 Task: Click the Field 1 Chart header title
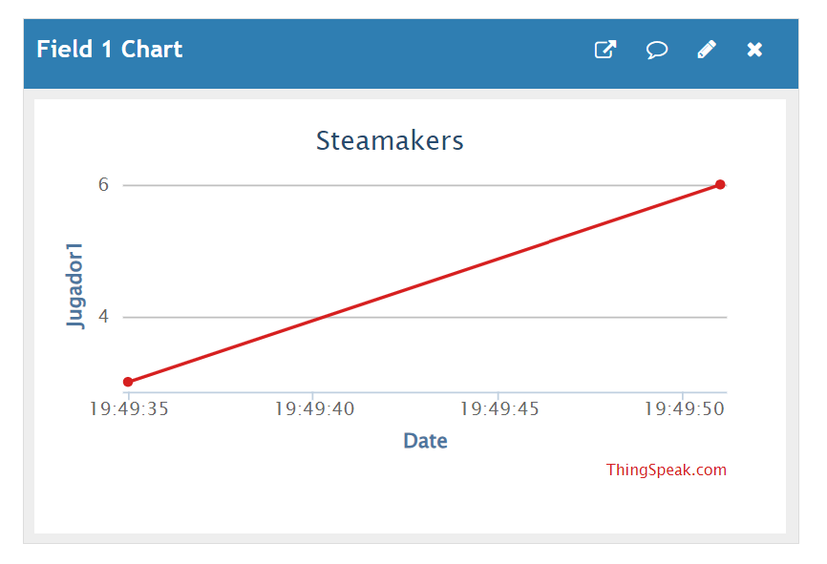point(109,50)
